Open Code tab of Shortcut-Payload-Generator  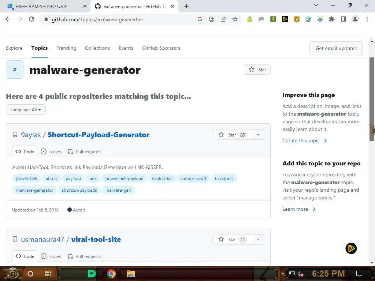click(x=25, y=152)
